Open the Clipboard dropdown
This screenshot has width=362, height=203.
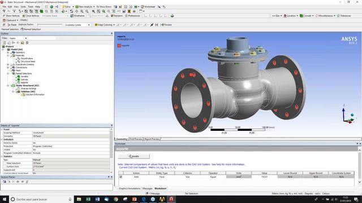click(10, 20)
